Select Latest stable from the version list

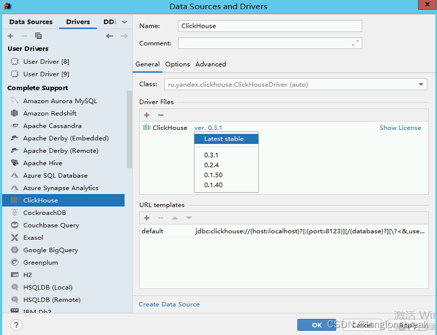coord(226,139)
